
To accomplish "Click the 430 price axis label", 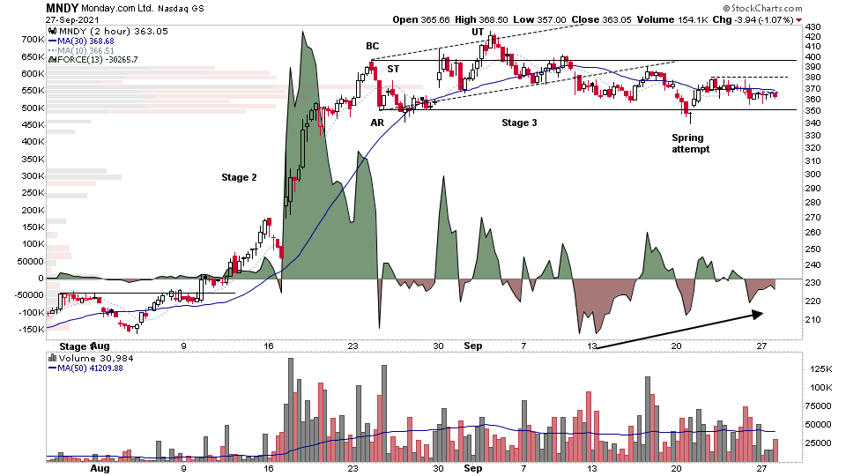I will [813, 27].
